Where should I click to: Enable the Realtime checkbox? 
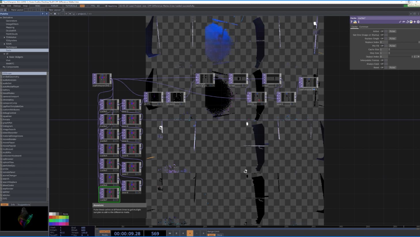[x=106, y=6]
